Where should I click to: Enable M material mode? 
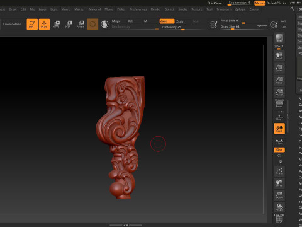click(145, 21)
